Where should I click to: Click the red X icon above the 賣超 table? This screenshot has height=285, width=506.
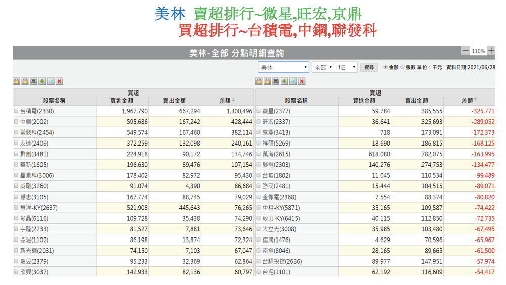point(302,81)
